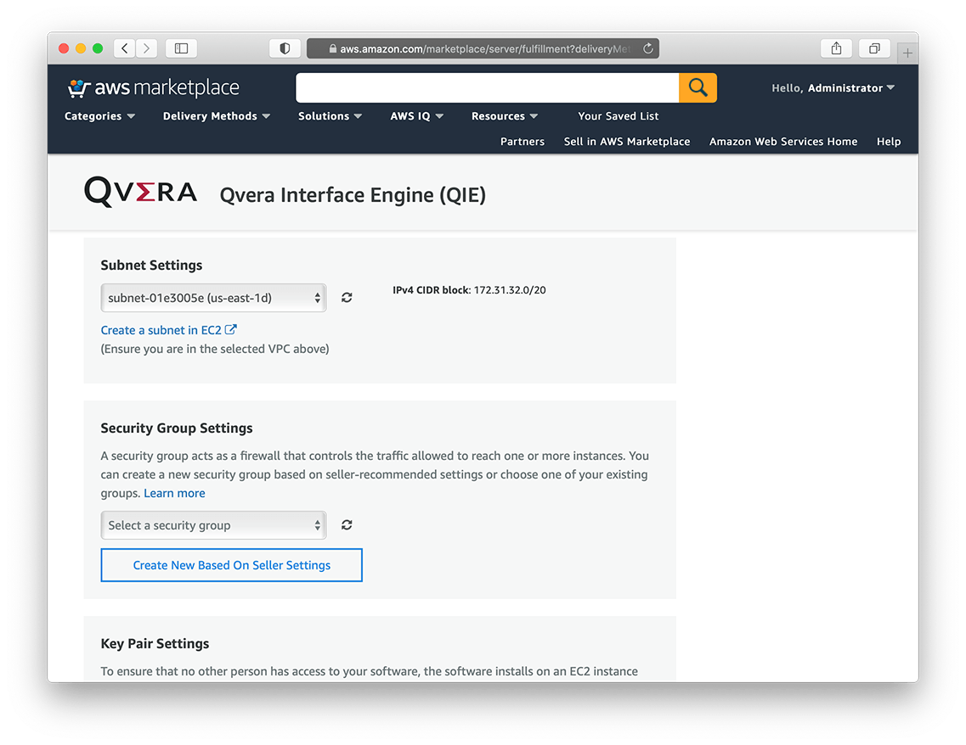
Task: Toggle the Safari sidebar button
Action: click(x=181, y=48)
